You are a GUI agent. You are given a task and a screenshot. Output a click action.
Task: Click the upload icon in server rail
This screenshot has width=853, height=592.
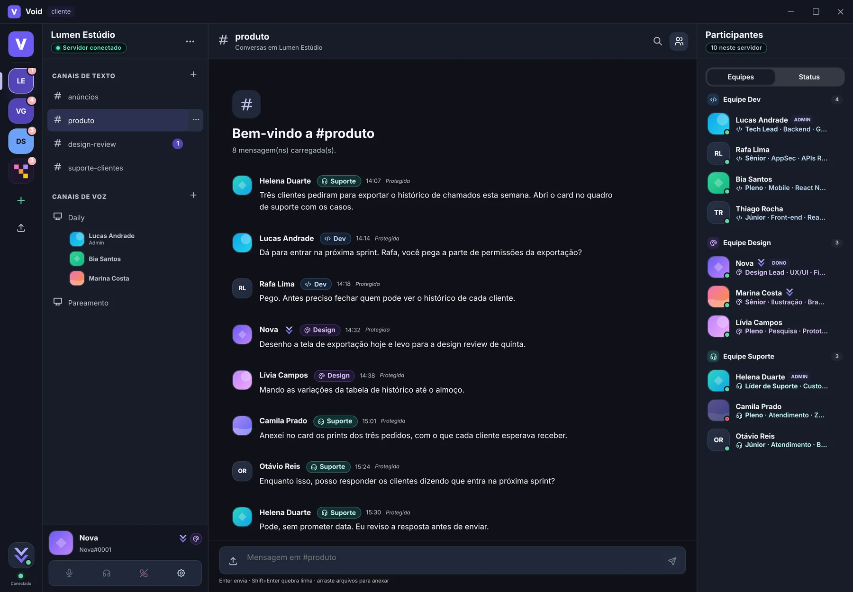click(21, 228)
